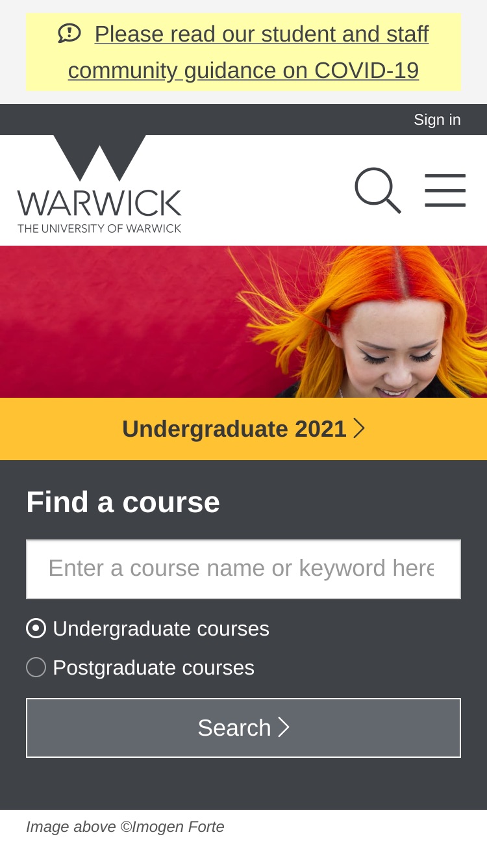Open the COVID-19 community guidance link

click(x=248, y=52)
